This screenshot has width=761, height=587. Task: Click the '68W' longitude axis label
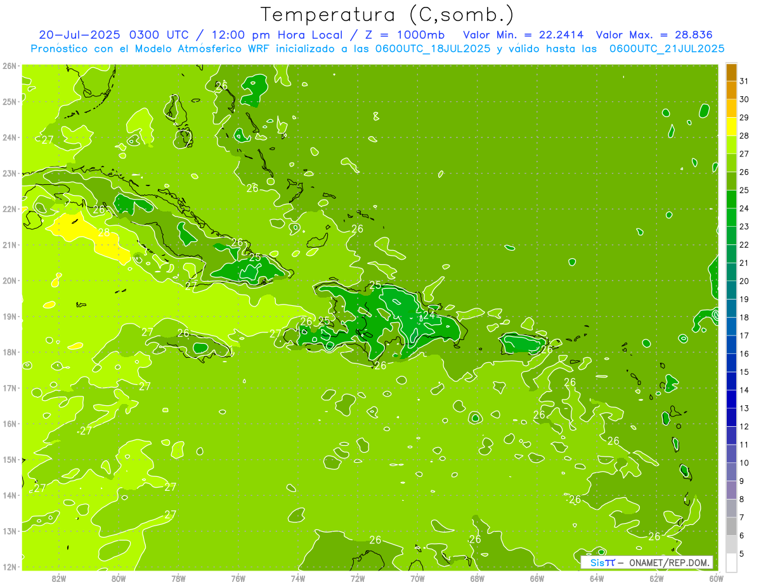pos(478,578)
